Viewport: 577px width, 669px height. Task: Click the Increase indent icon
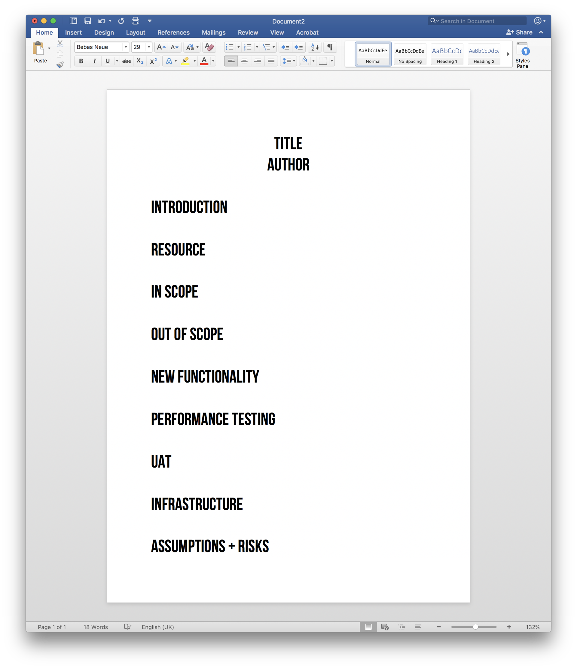(x=298, y=48)
